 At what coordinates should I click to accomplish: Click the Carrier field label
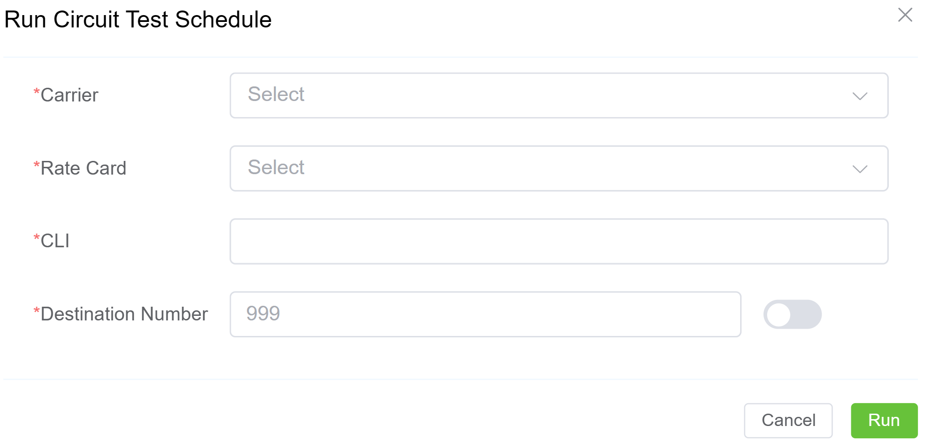pyautogui.click(x=69, y=96)
